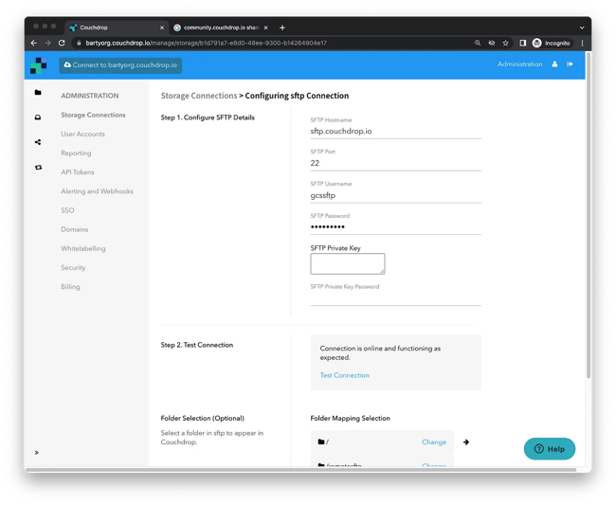Viewport: 616px width, 505px height.
Task: Click the SFTP Port field
Action: coord(395,163)
